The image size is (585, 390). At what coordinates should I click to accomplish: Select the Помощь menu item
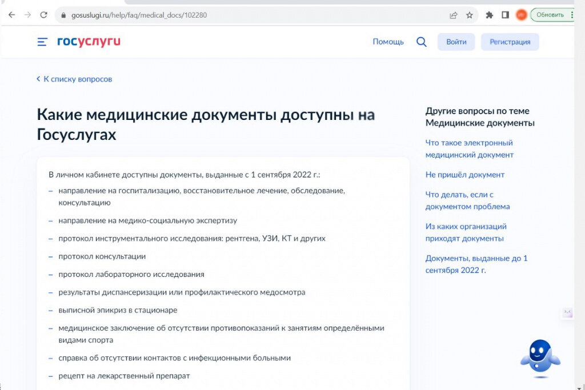tap(388, 42)
